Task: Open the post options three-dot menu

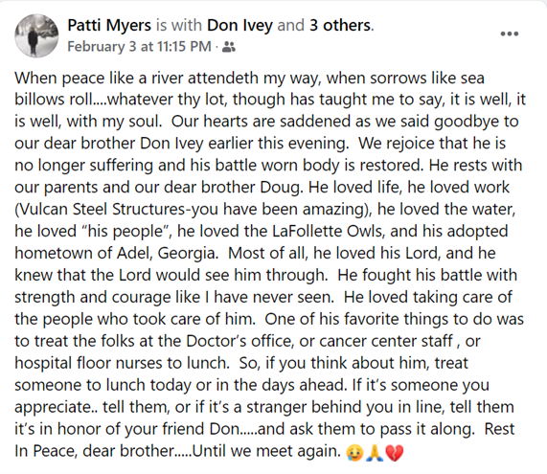Action: [510, 34]
